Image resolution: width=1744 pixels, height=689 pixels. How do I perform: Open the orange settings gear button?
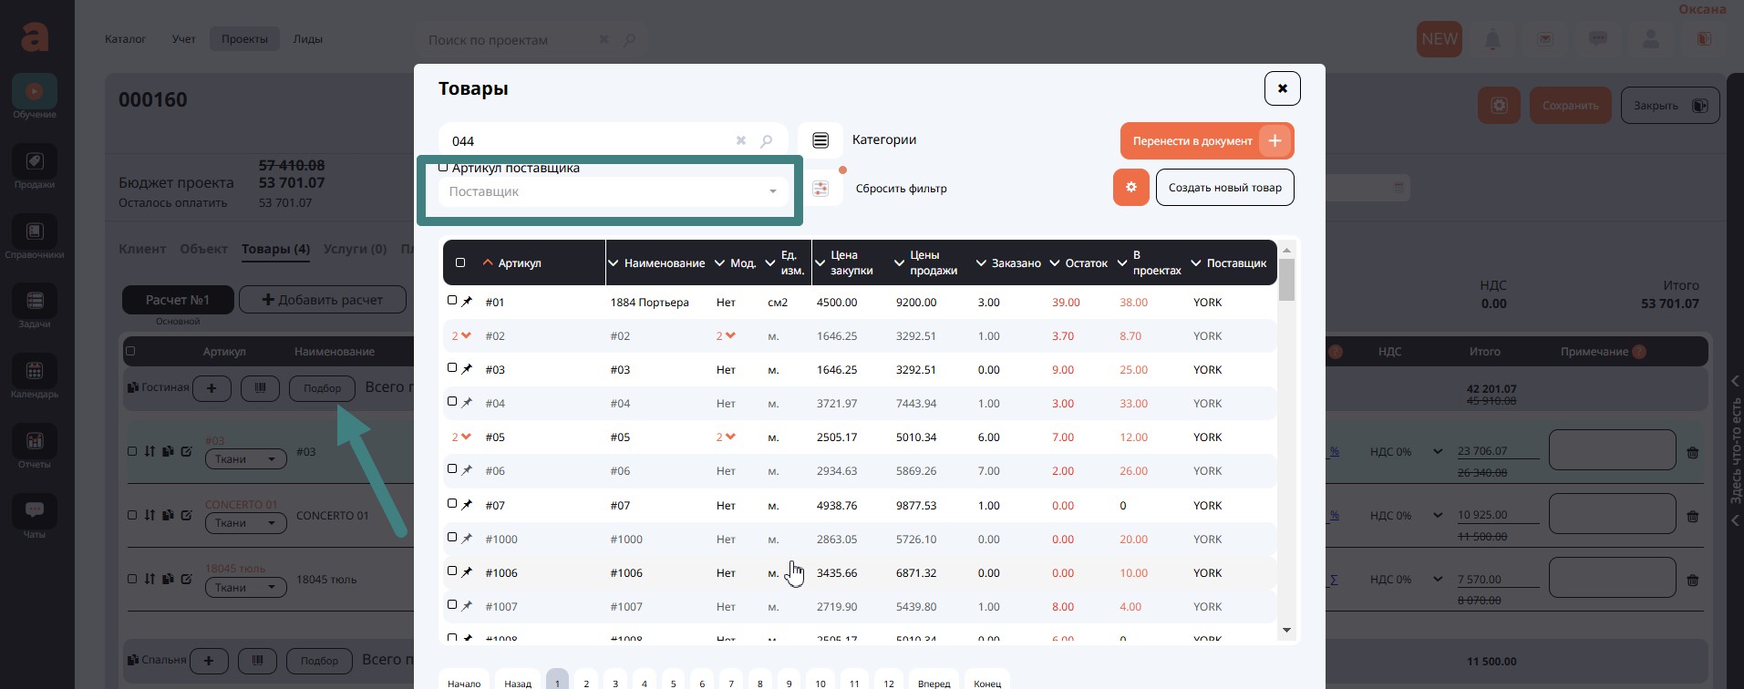pyautogui.click(x=1130, y=188)
